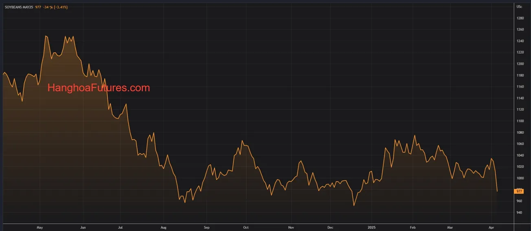Select the May label on time axis
The width and height of the screenshot is (531, 231).
[39, 227]
